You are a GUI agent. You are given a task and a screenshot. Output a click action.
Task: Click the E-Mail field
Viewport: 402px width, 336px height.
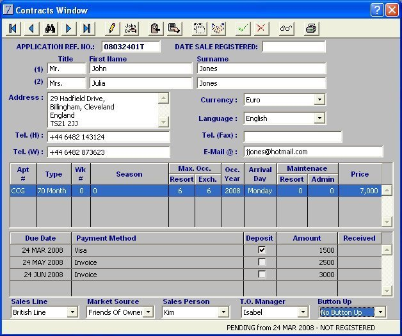point(314,152)
